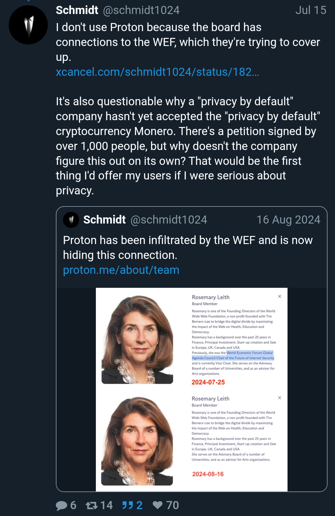
Task: Open the reply comment icon
Action: (x=61, y=505)
